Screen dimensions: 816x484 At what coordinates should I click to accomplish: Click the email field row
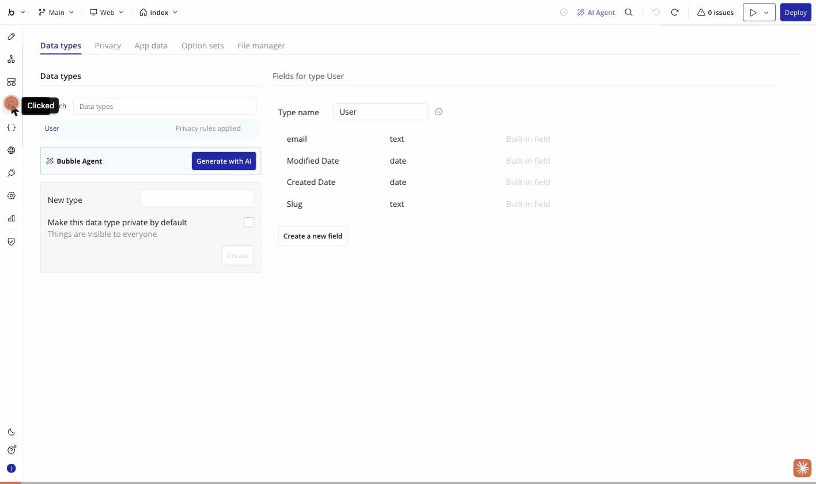(x=418, y=139)
